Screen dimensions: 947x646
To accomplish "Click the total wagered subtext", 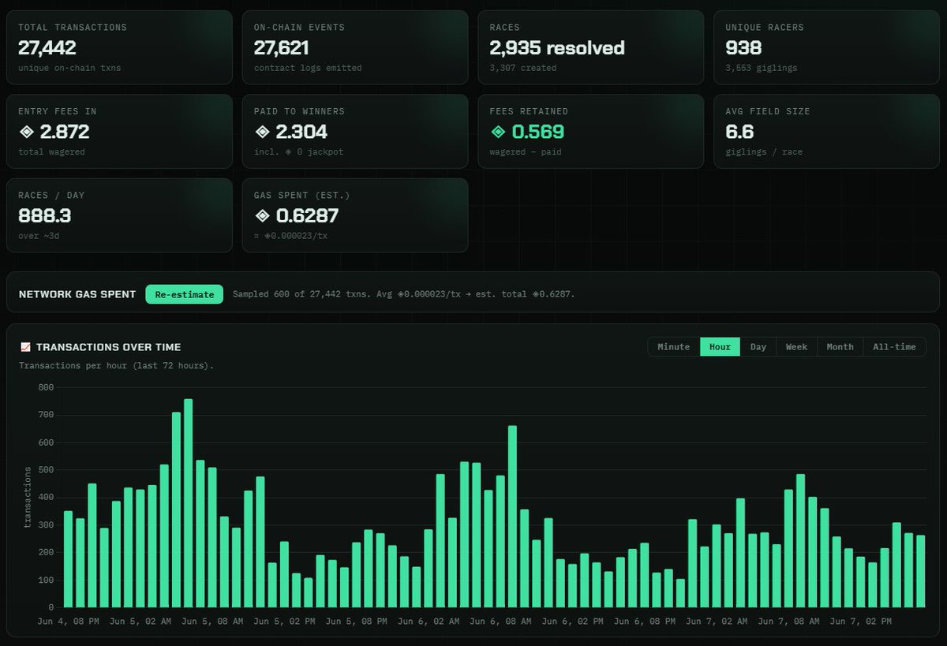I will tap(51, 152).
